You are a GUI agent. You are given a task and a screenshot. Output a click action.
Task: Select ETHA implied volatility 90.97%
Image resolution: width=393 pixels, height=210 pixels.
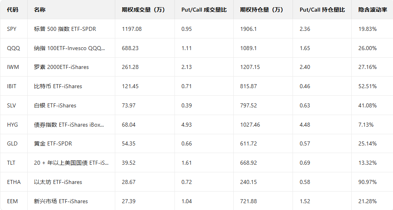367,182
